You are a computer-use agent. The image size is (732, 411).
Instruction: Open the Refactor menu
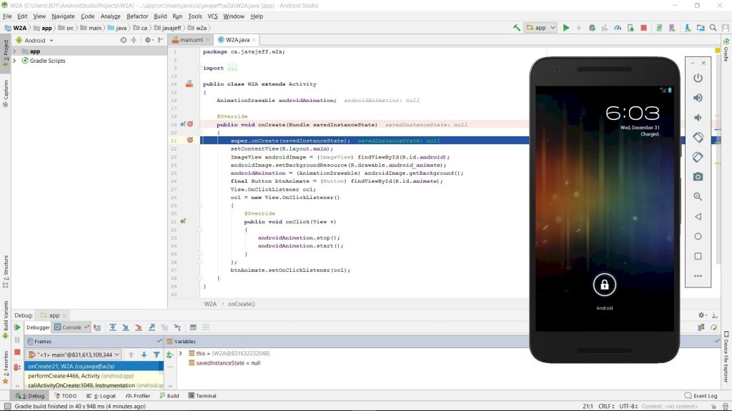[x=137, y=16]
